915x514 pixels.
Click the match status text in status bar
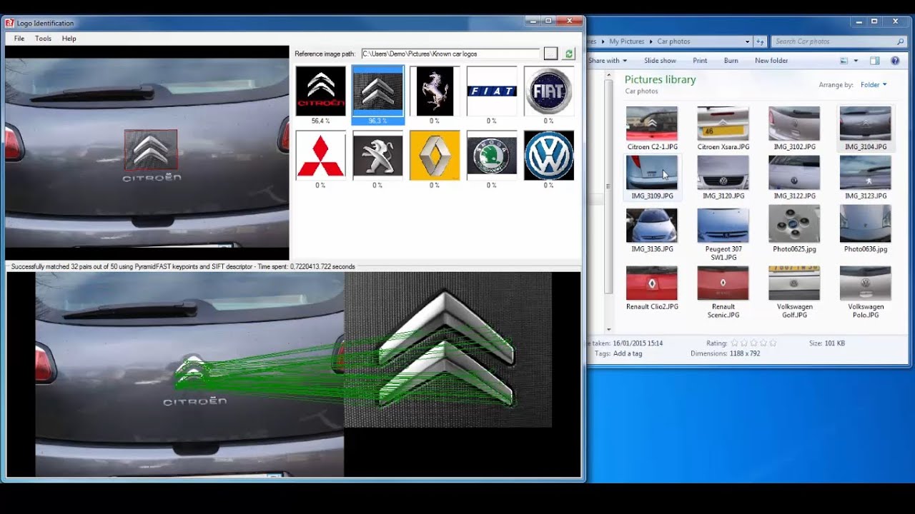click(x=183, y=267)
